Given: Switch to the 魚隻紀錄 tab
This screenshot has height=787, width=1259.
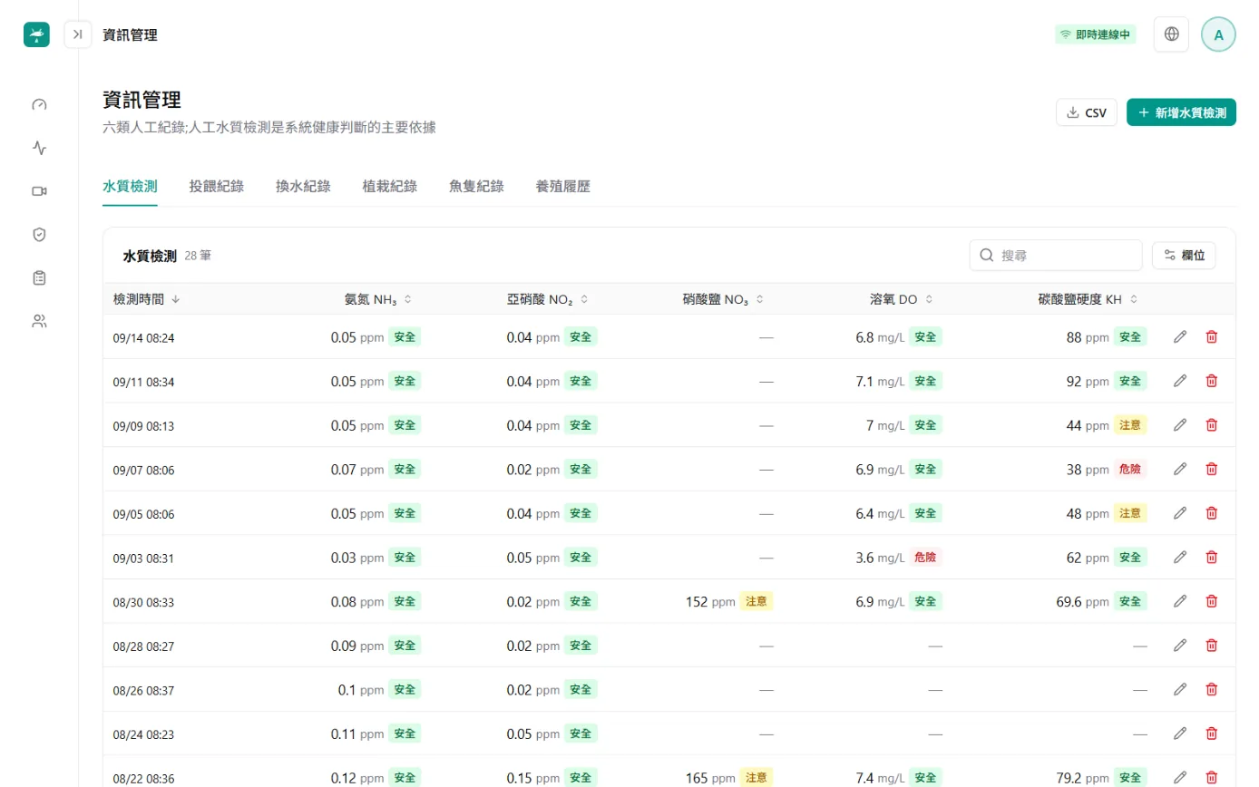Looking at the screenshot, I should 476,187.
